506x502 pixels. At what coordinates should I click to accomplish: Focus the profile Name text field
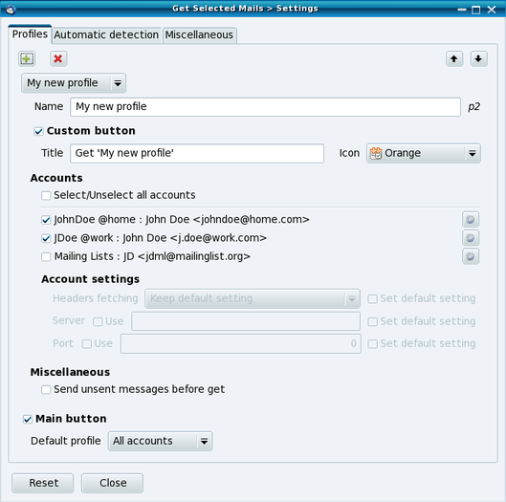click(265, 107)
